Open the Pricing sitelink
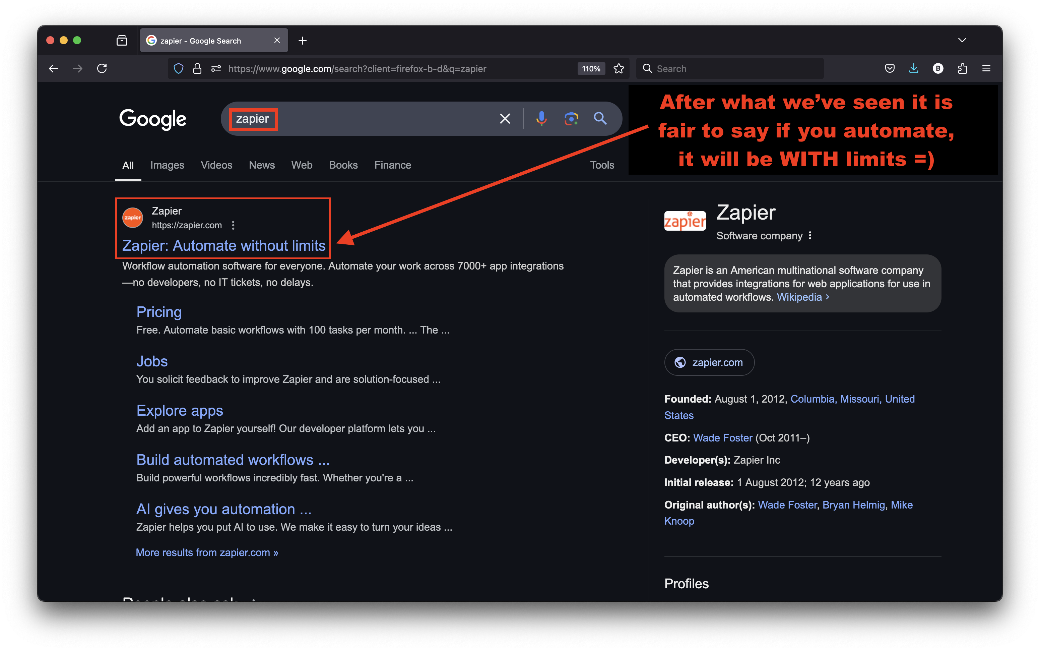 (159, 312)
